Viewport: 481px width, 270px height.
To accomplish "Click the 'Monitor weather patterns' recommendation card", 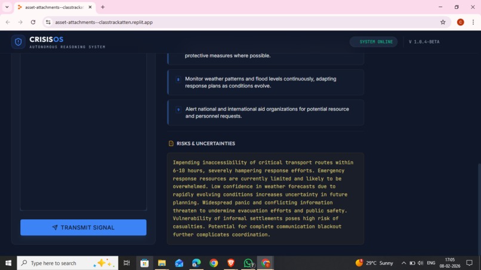I will [x=266, y=82].
